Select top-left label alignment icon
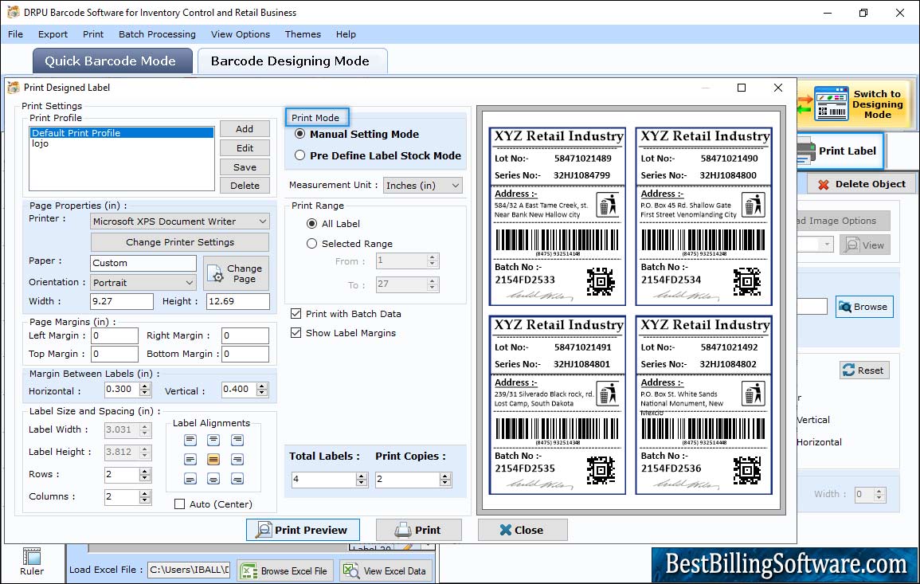920x584 pixels. click(190, 440)
